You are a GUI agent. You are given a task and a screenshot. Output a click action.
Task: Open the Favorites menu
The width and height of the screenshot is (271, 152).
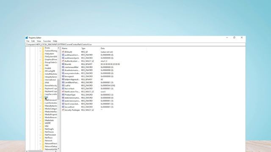[x=47, y=41]
